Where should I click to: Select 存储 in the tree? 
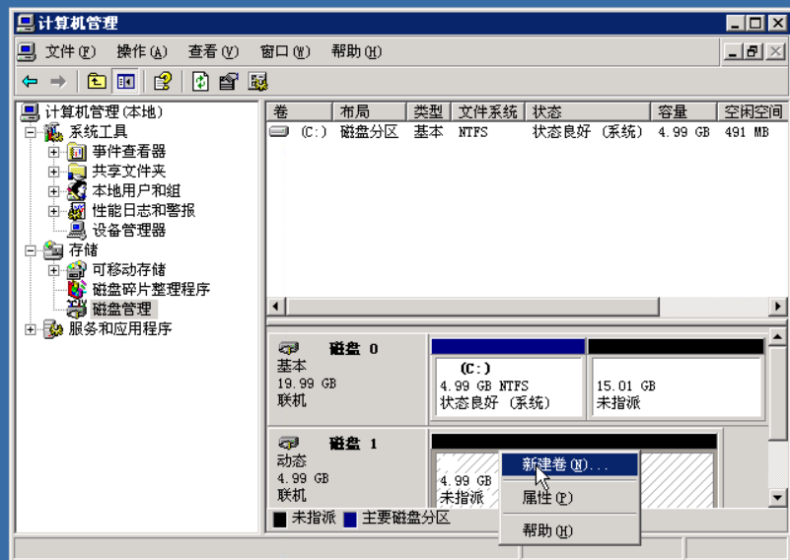pyautogui.click(x=83, y=249)
